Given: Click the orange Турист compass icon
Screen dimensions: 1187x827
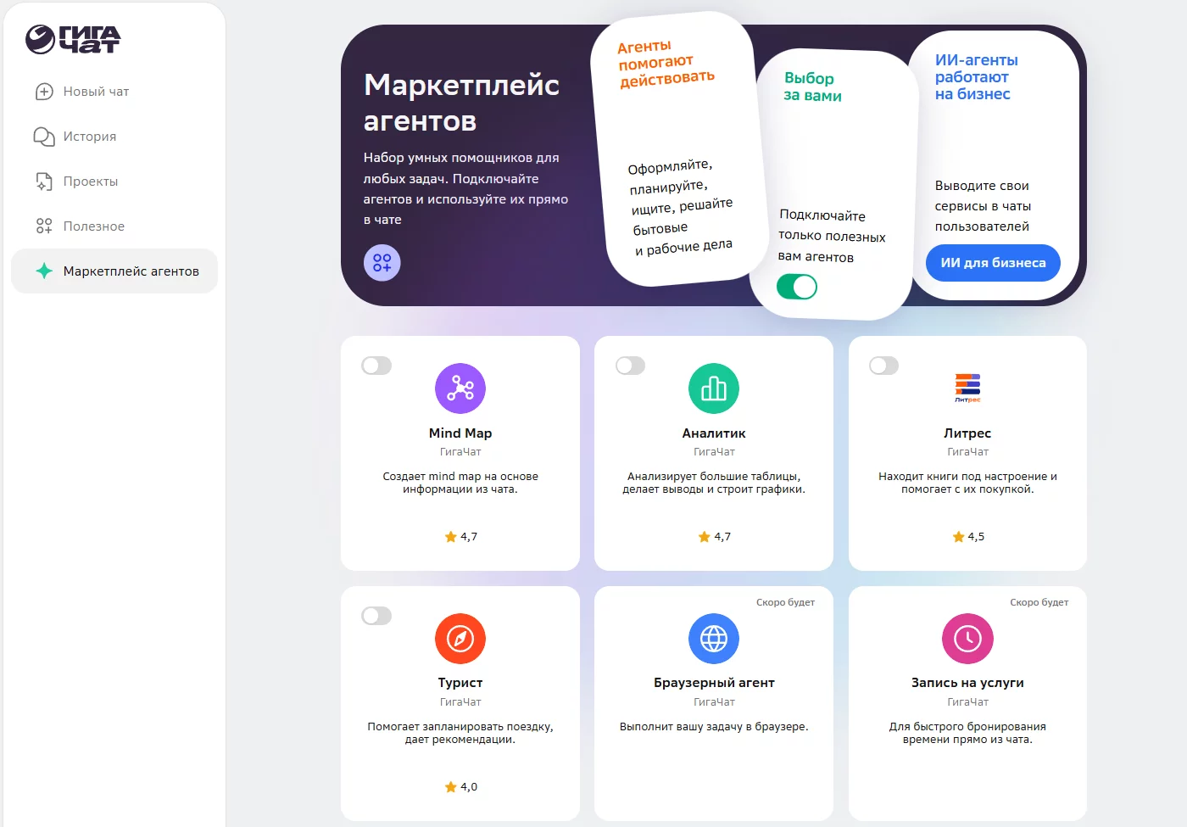Looking at the screenshot, I should (460, 639).
